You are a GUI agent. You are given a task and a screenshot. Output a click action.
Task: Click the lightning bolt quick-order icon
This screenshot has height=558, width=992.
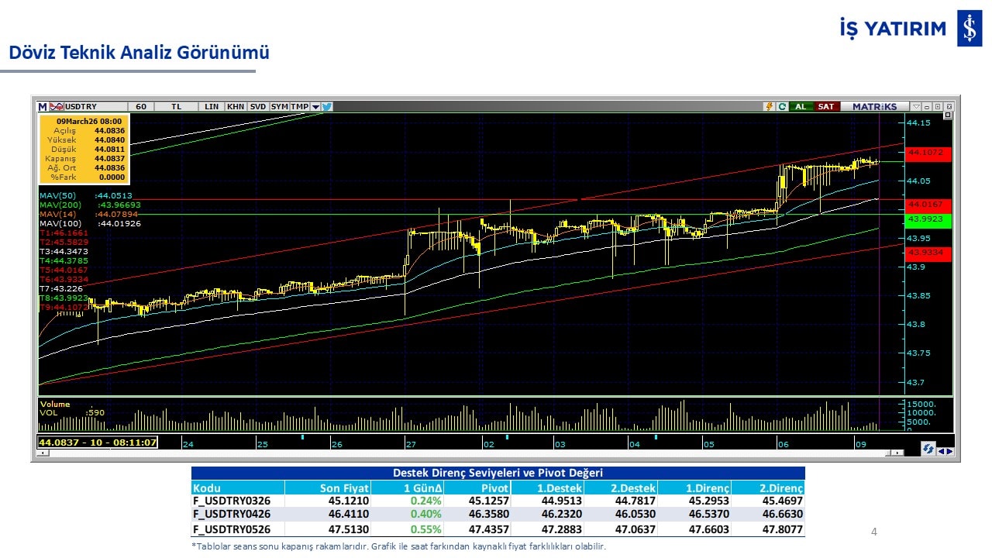[x=769, y=106]
